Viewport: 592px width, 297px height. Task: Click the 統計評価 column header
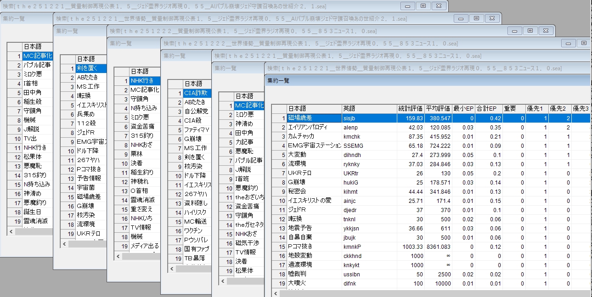[x=411, y=109]
